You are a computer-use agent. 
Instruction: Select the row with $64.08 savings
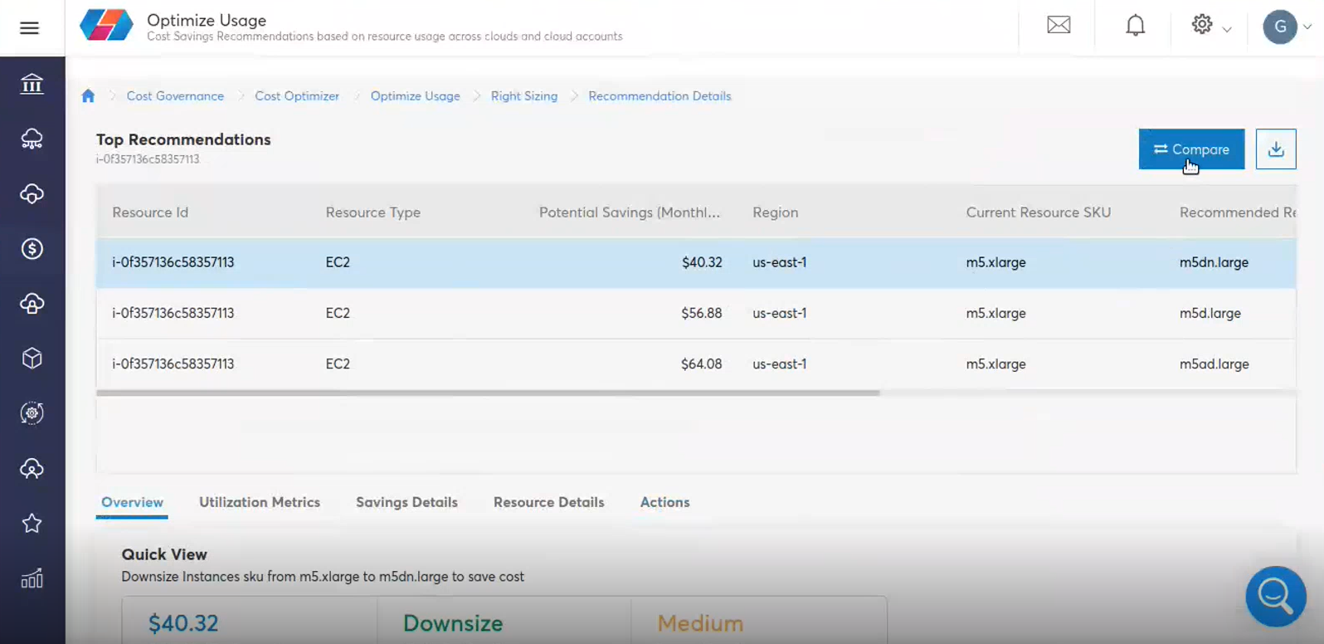[x=696, y=363]
